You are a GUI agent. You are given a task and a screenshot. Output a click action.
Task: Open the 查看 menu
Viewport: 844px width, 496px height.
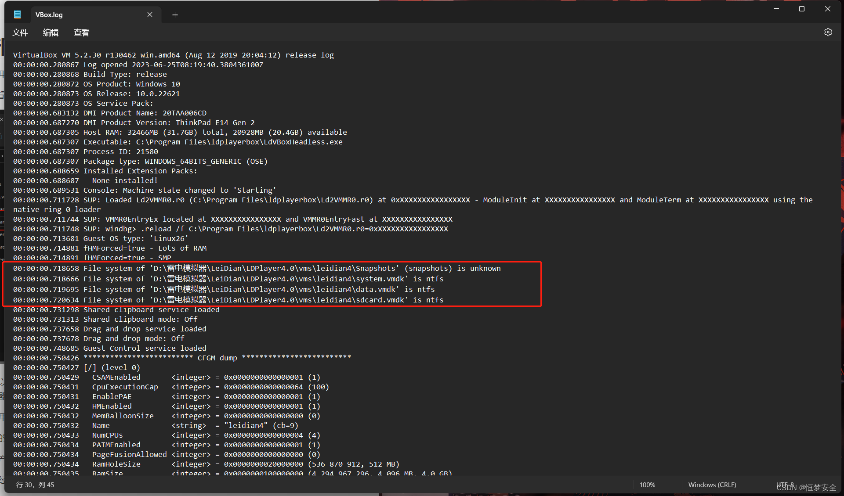(x=81, y=33)
